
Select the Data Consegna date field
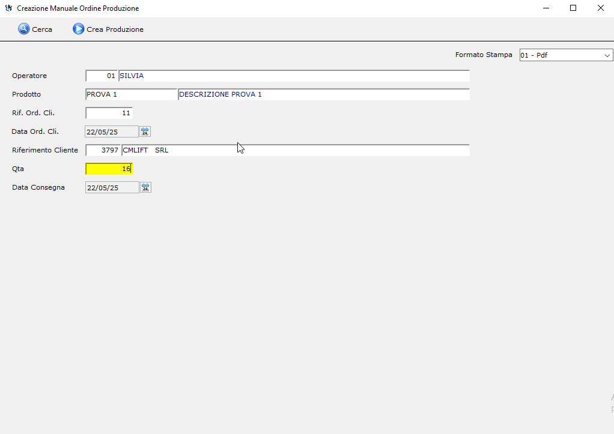112,188
